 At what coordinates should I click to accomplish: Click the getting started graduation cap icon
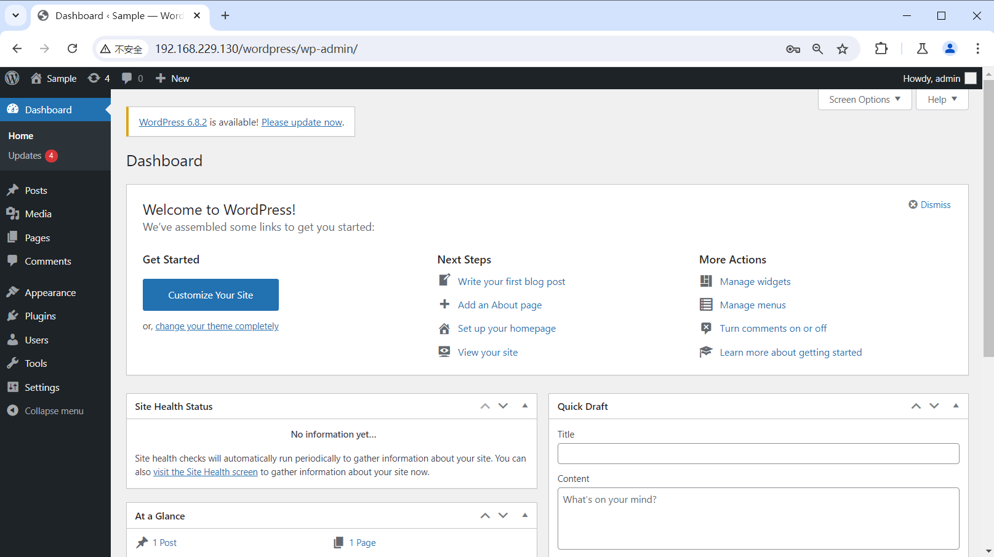point(706,352)
